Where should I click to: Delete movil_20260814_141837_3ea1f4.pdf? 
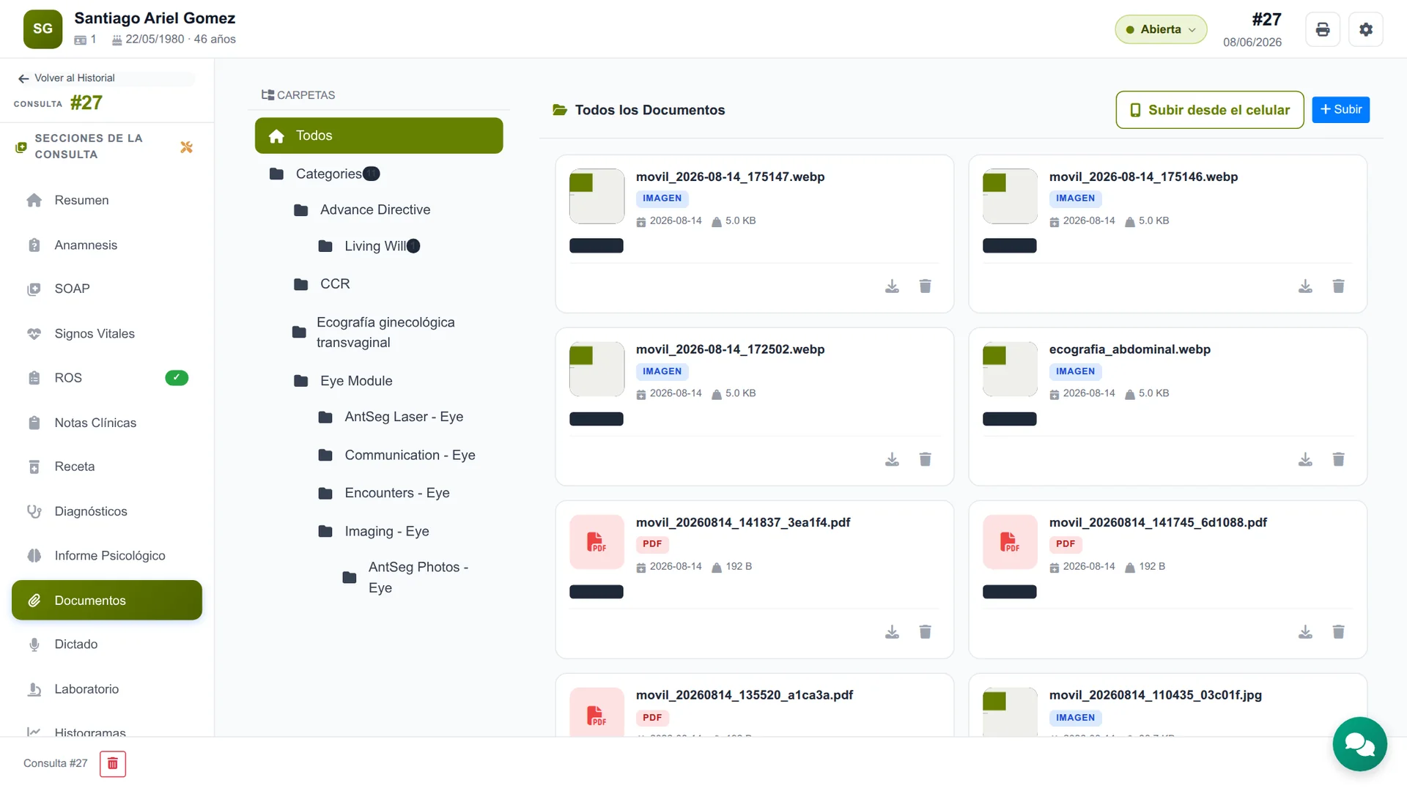point(925,632)
